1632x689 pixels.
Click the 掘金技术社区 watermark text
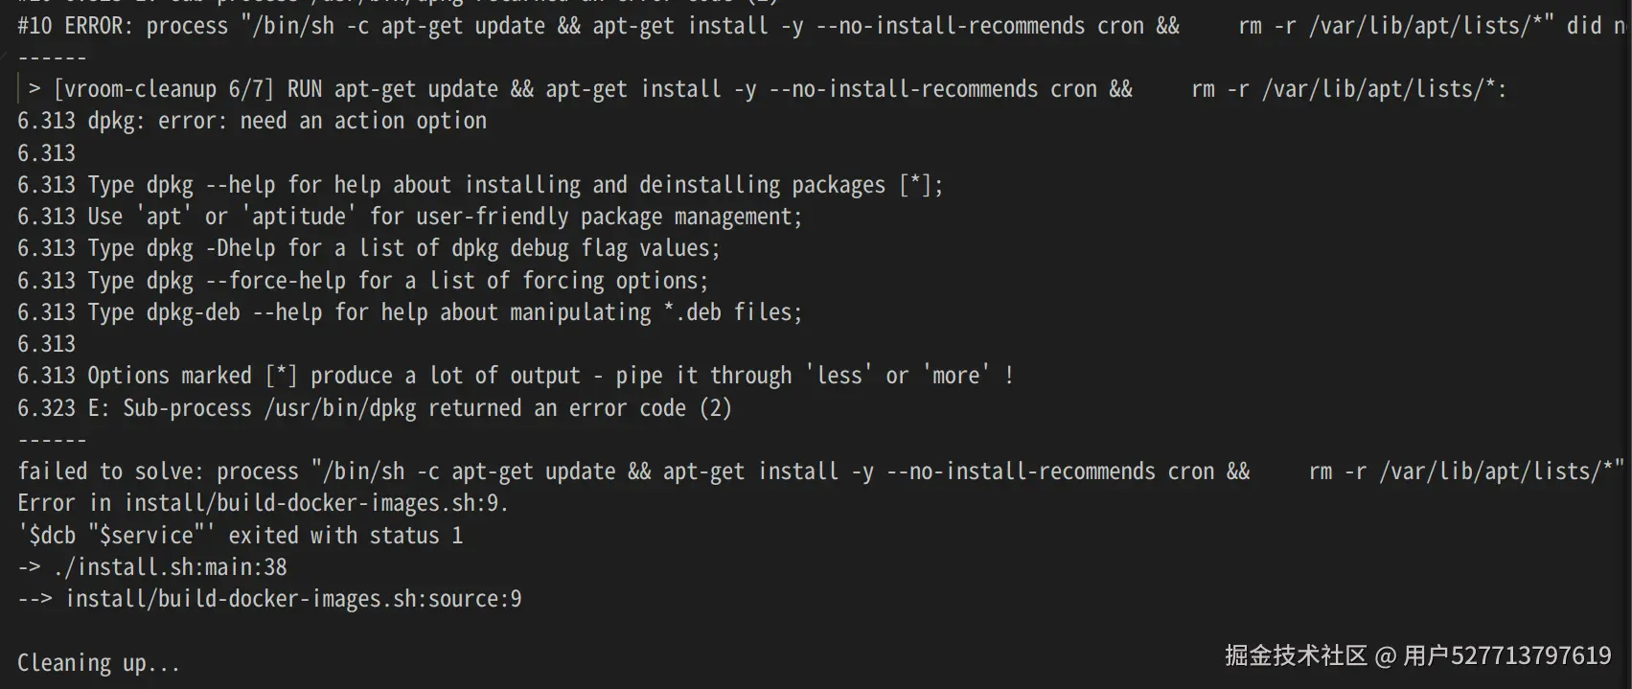coord(1296,655)
